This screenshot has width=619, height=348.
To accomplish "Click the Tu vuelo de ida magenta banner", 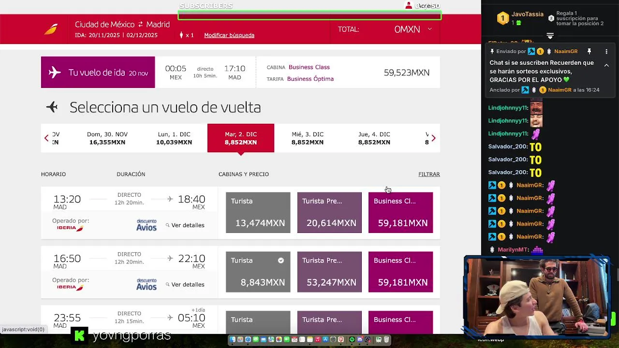I will [x=98, y=72].
